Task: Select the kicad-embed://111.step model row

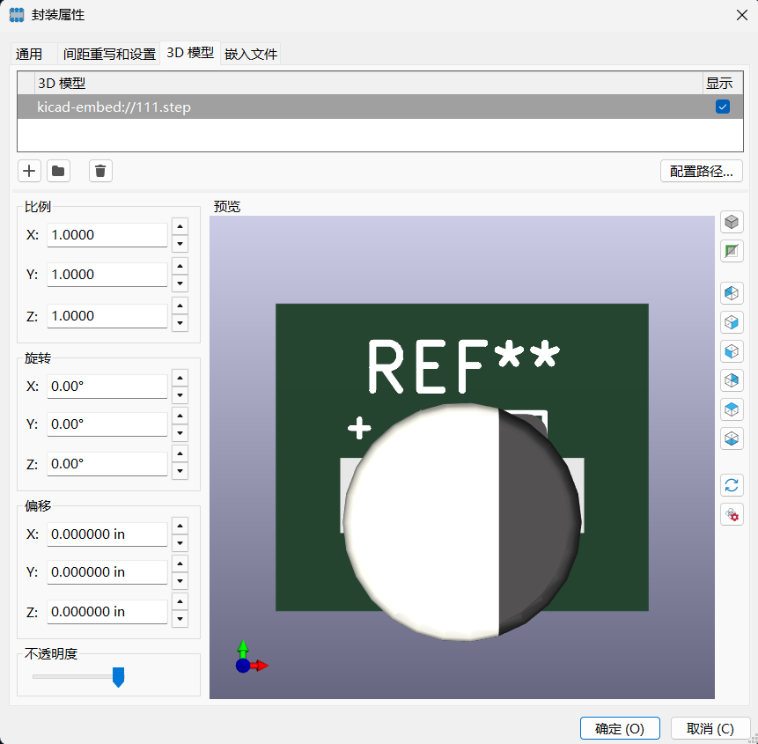Action: point(380,107)
